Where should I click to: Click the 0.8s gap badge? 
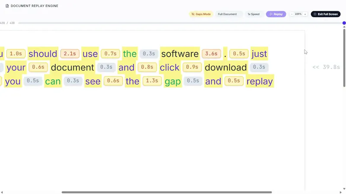click(147, 67)
